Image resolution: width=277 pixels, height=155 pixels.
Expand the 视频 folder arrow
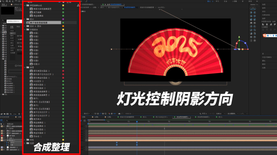click(x=25, y=143)
